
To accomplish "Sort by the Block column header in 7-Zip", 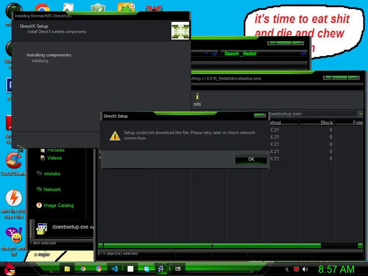I will [x=317, y=123].
